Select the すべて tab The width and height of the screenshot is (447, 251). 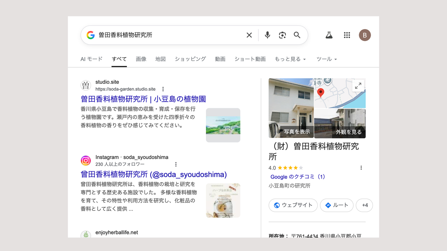(119, 59)
